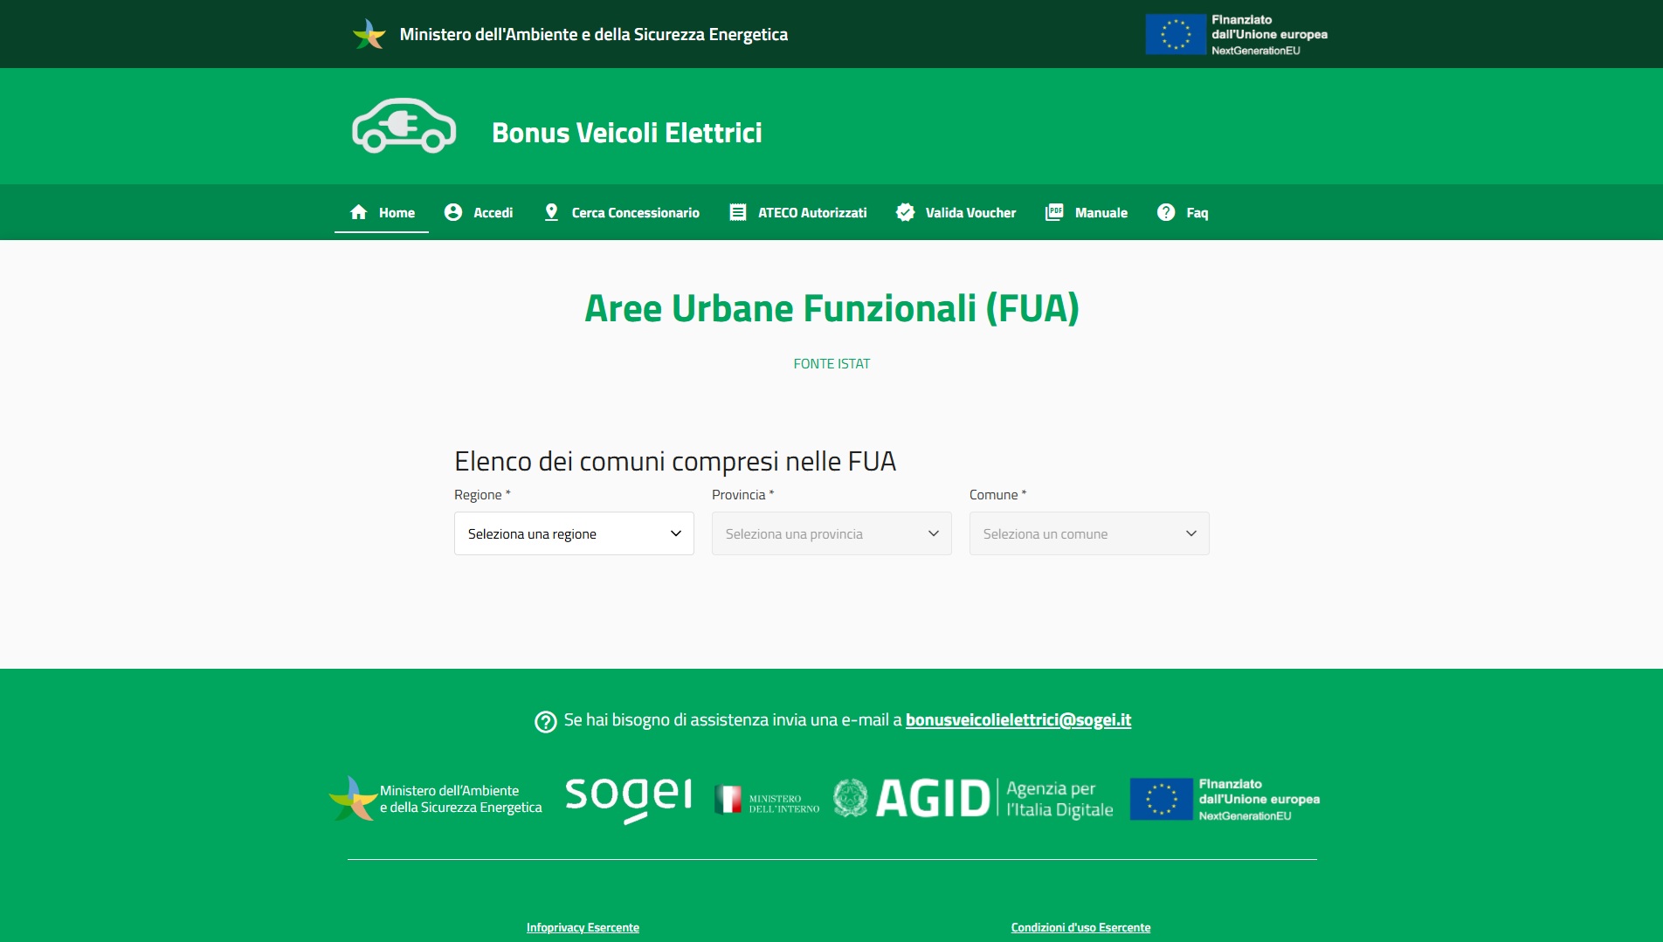
Task: Open the Provincia dropdown
Action: point(831,533)
